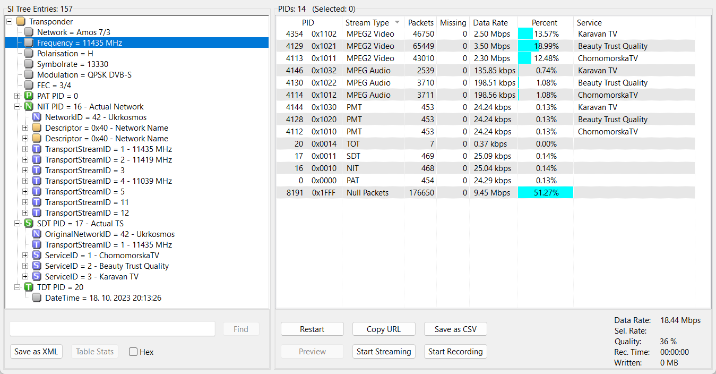
Task: Click the N icon beside OriginalNetworkID = 42
Action: (x=36, y=234)
